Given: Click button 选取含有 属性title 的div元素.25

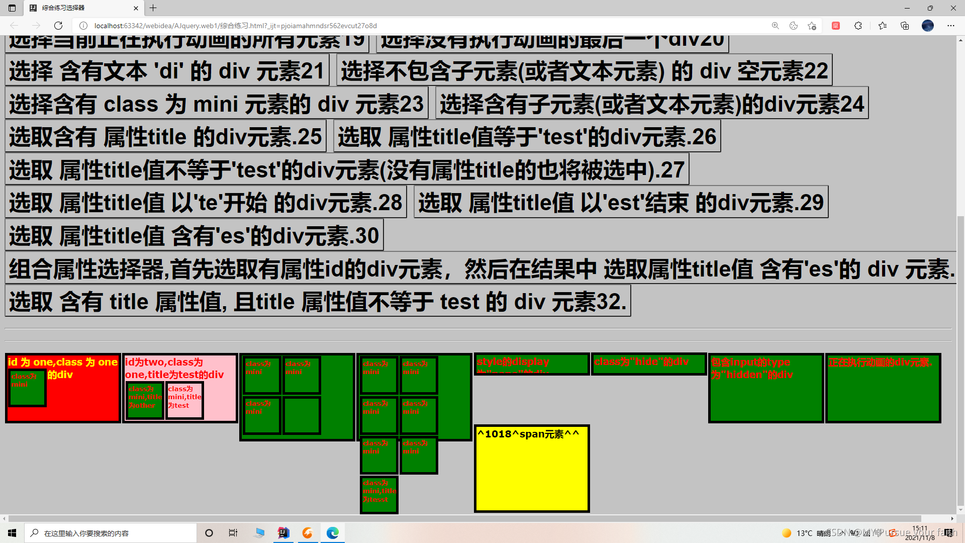Looking at the screenshot, I should 165,137.
